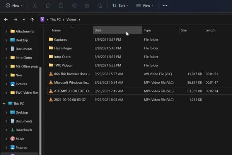Open the Sort dropdown
This screenshot has width=232, height=155.
(x=120, y=6)
